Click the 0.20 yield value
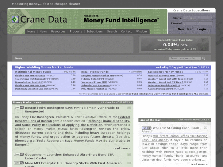The height and width of the screenshot is (167, 223). click(73, 75)
